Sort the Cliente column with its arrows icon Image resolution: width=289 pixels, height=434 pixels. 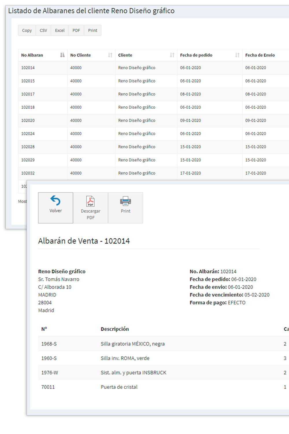click(172, 55)
